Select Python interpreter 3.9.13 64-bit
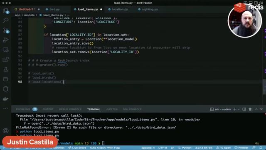This screenshot has height=150, width=266. [204, 148]
